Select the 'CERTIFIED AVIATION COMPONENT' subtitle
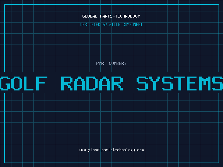223x167 pixels. (111, 24)
